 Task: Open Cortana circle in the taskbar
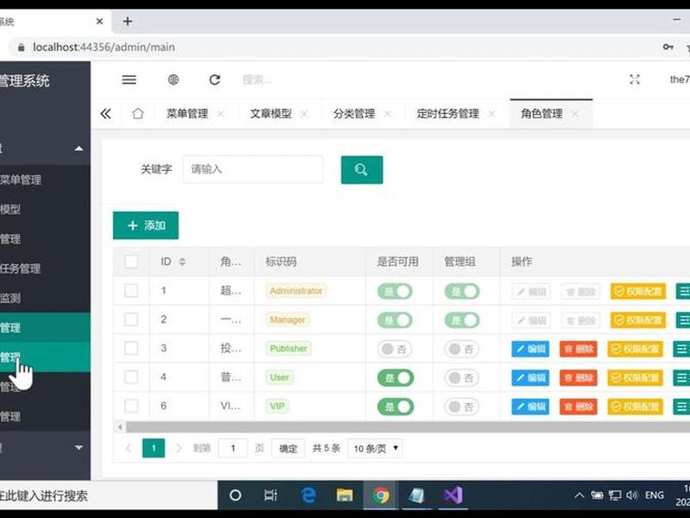(x=235, y=496)
